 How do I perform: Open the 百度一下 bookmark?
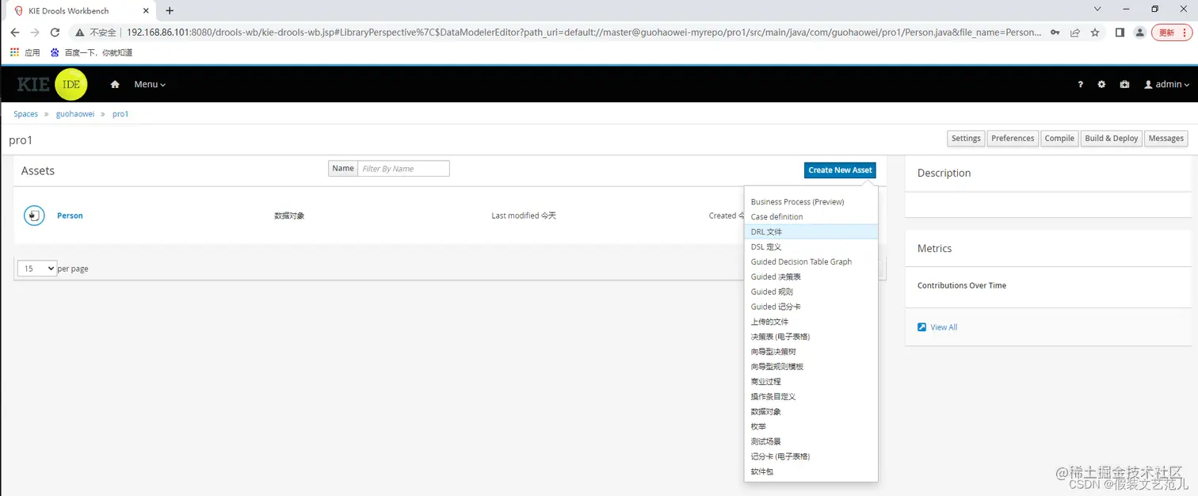91,52
